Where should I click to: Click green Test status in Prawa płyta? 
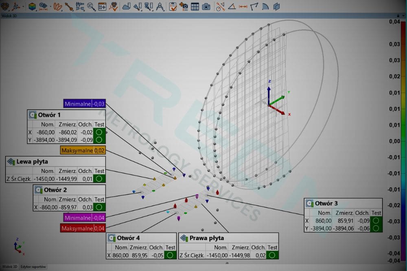click(x=272, y=255)
